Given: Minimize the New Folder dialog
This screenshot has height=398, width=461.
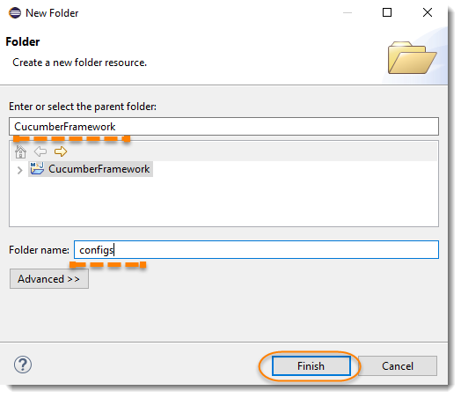Looking at the screenshot, I should pyautogui.click(x=348, y=12).
